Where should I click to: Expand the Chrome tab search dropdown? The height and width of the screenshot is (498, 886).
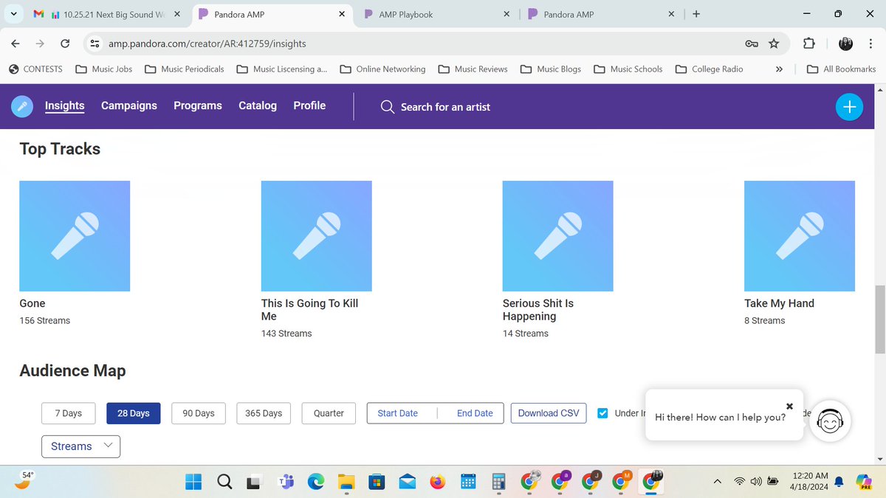pyautogui.click(x=13, y=14)
